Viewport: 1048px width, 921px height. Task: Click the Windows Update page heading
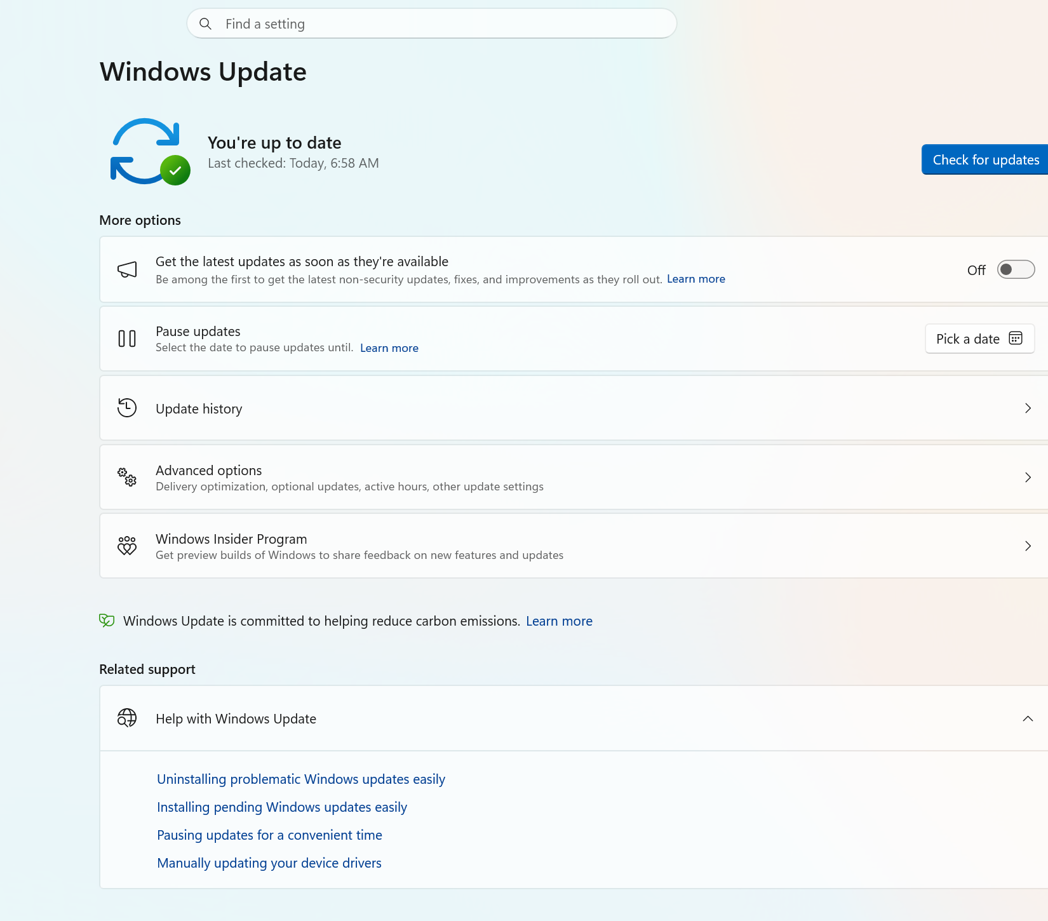203,72
